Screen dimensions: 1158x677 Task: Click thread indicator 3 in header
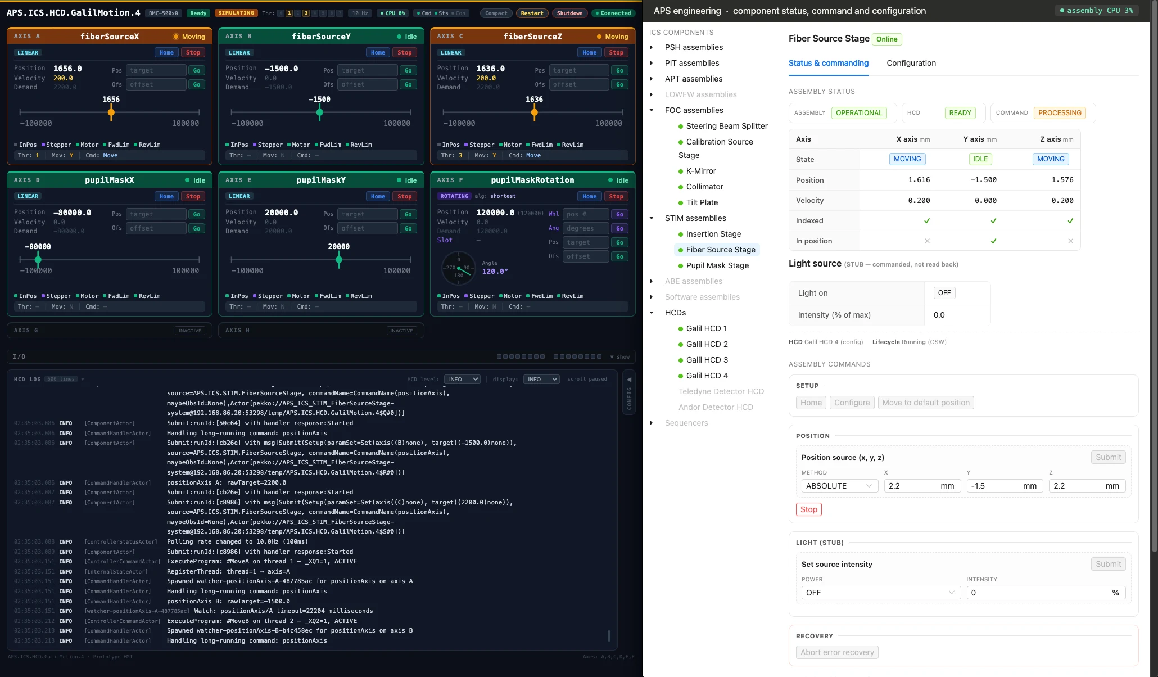[306, 13]
